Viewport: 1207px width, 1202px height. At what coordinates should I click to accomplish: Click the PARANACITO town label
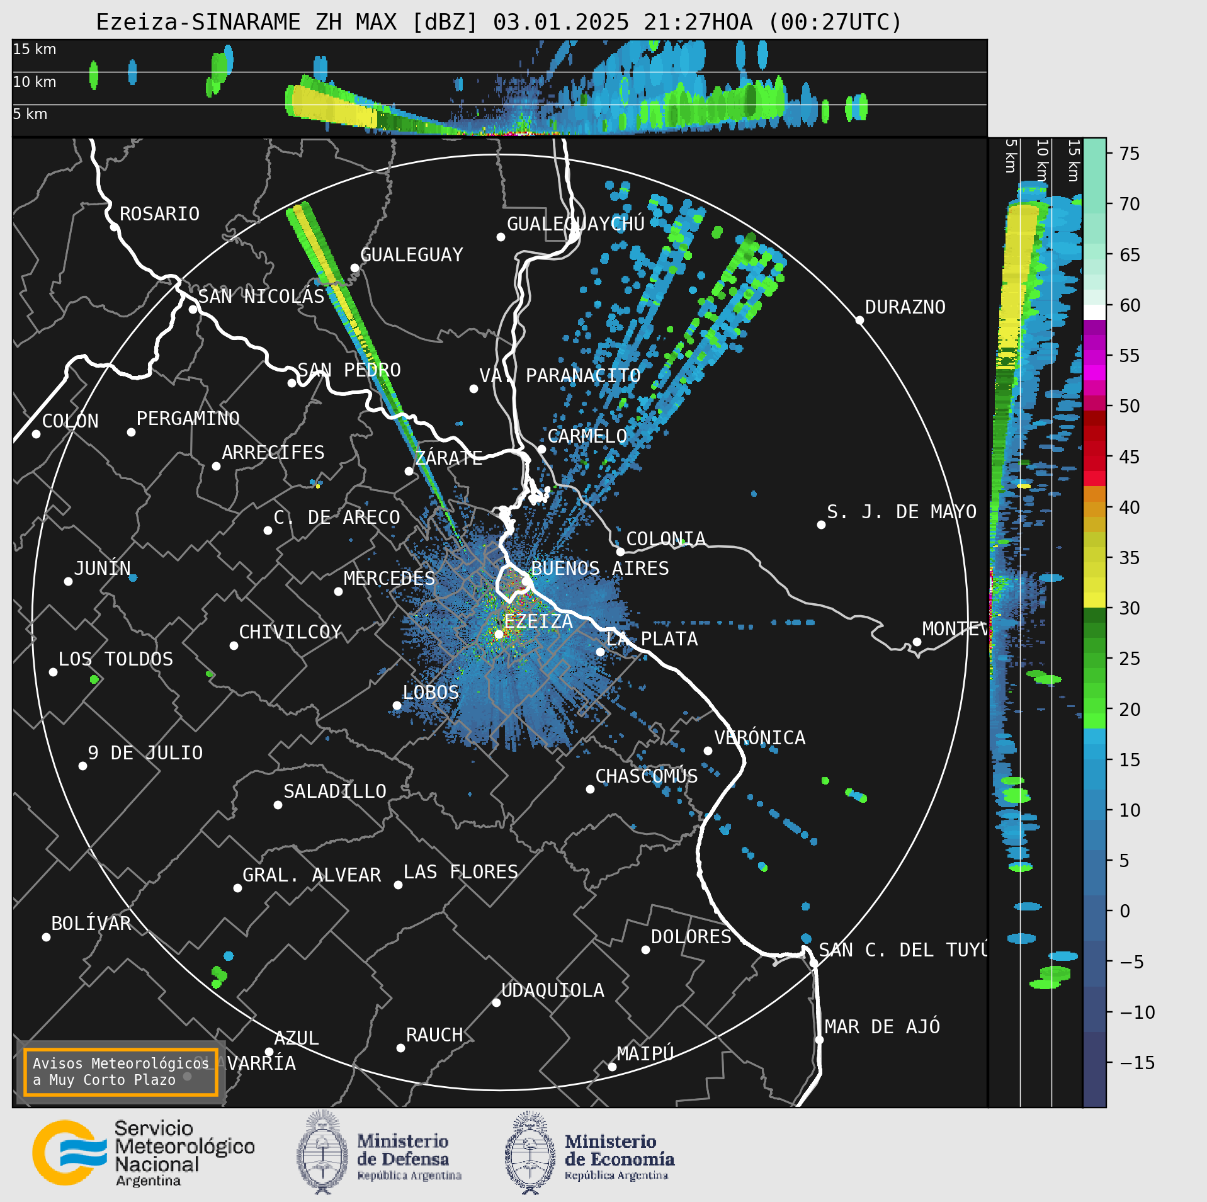[583, 376]
